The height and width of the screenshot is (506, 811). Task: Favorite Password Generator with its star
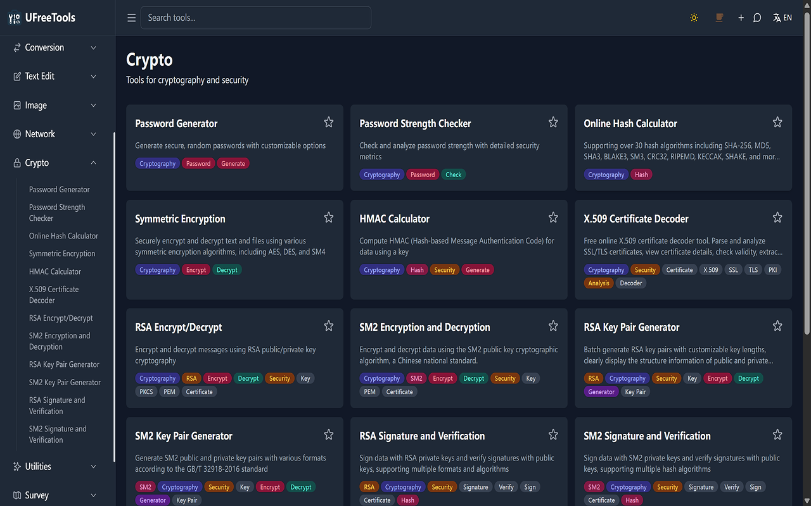point(329,122)
